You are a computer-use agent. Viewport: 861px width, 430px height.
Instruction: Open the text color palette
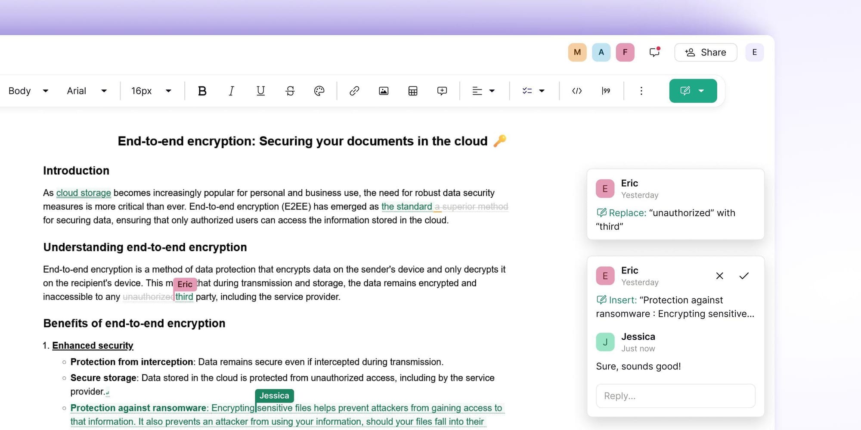(319, 91)
